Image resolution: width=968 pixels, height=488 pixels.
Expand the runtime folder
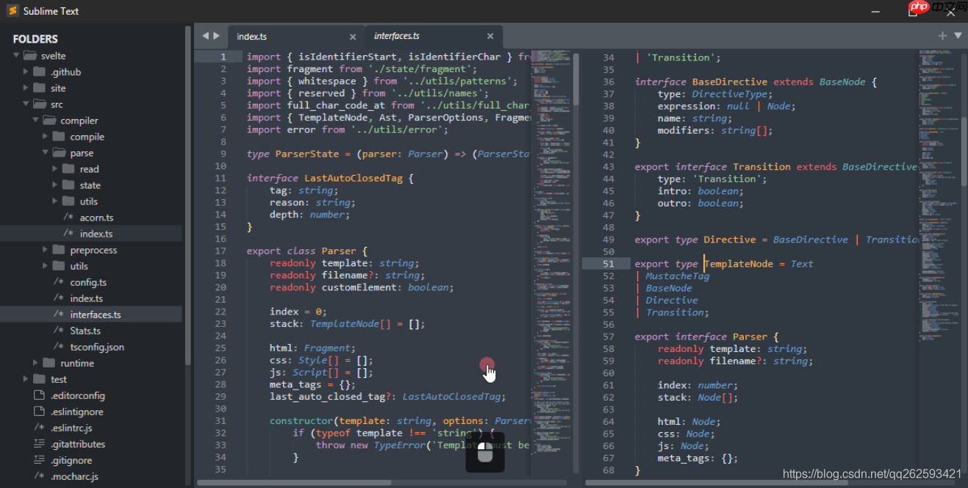35,363
